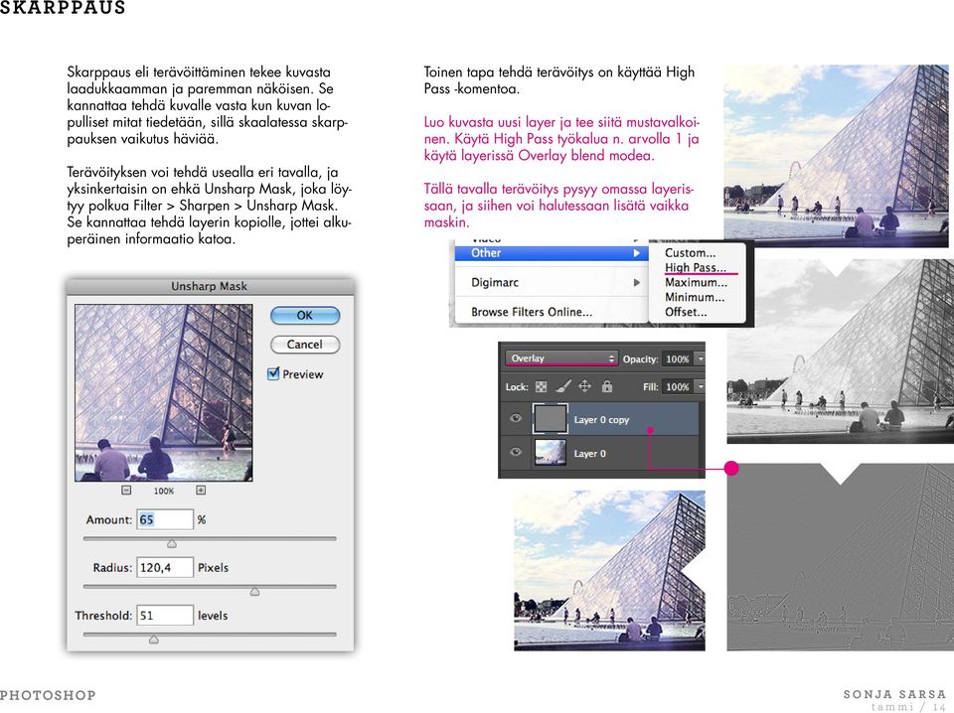Select Maximum... from the submenu
Image resolution: width=954 pixels, height=713 pixels.
click(x=696, y=283)
